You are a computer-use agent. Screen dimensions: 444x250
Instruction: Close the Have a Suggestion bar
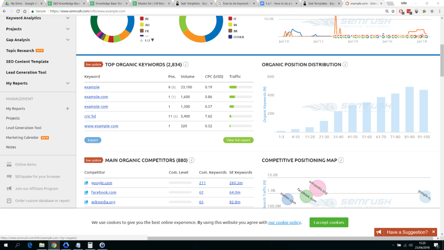(x=434, y=232)
